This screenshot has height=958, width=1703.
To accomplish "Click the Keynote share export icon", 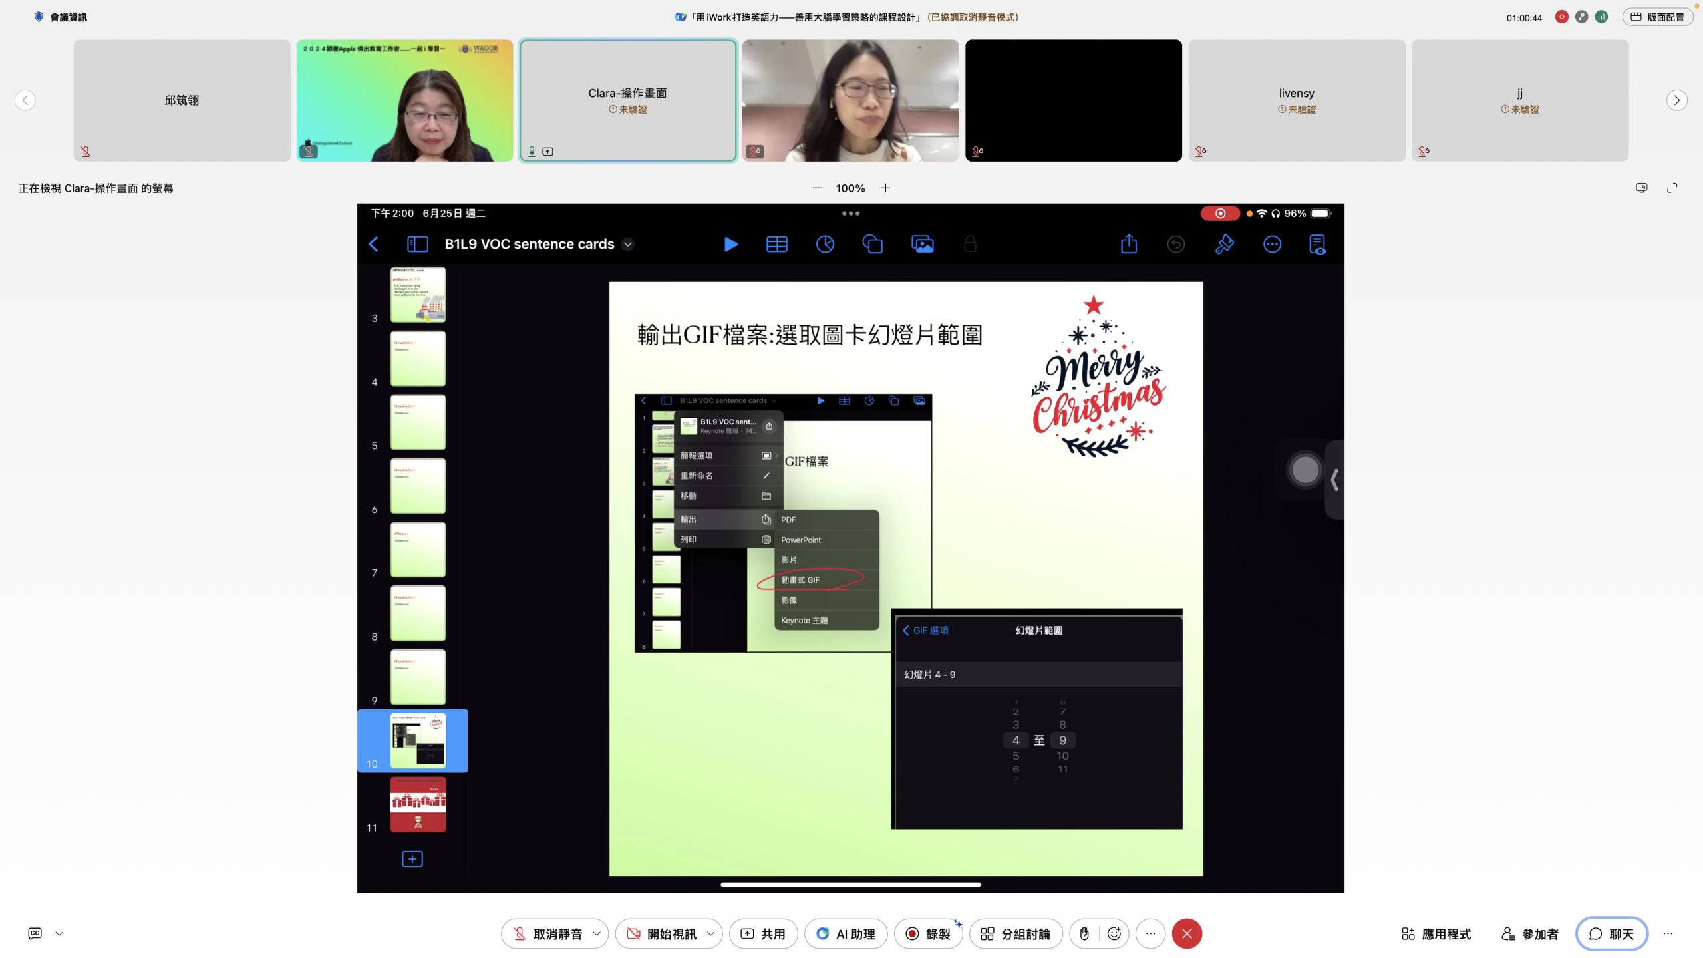I will [1129, 244].
